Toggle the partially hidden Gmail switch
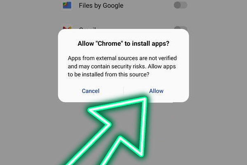247x165 pixels. pyautogui.click(x=181, y=28)
